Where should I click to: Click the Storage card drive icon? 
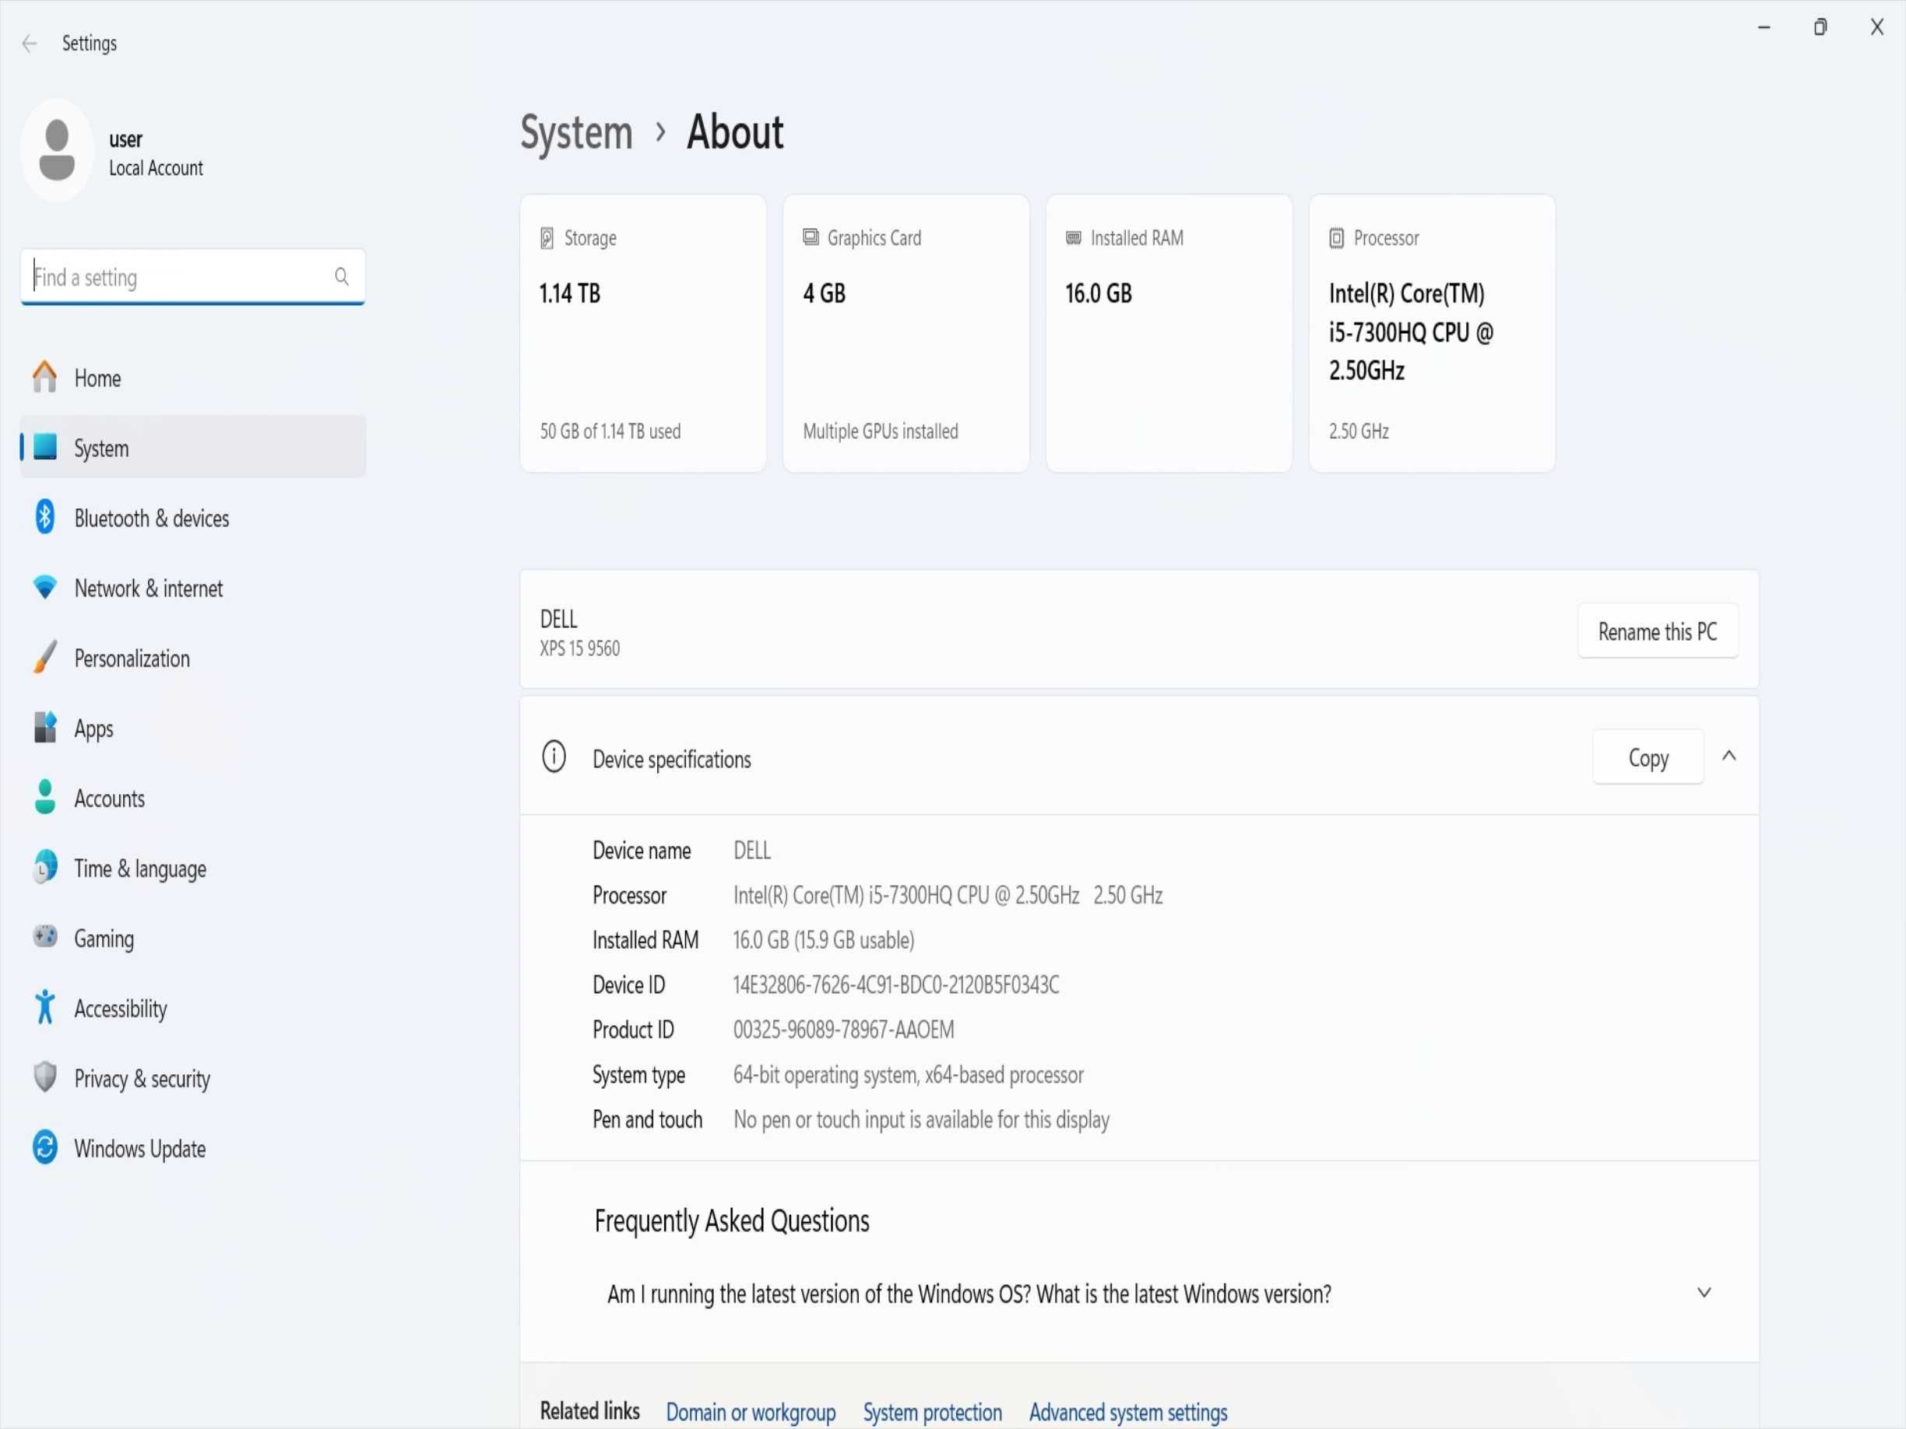tap(547, 237)
